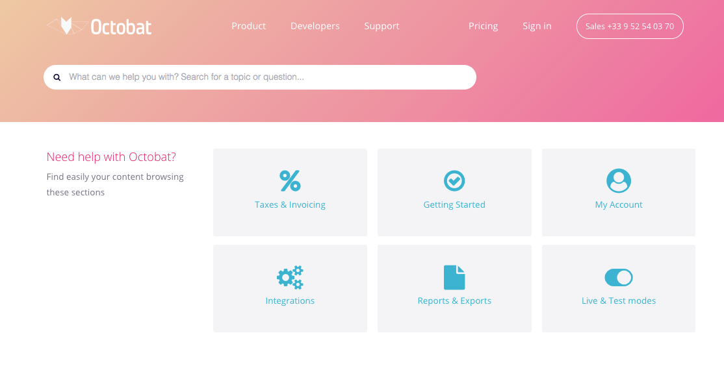This screenshot has height=370, width=724.
Task: Click the Sales phone number button
Action: pos(630,27)
